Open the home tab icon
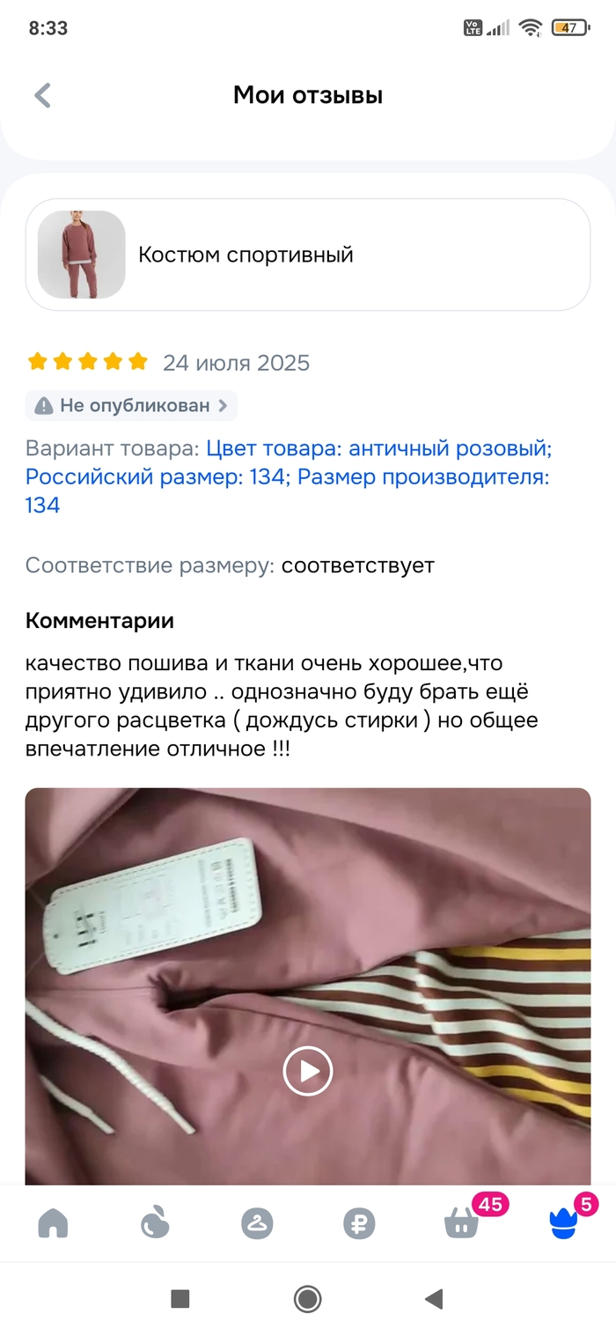The width and height of the screenshot is (616, 1336). coord(54,1223)
